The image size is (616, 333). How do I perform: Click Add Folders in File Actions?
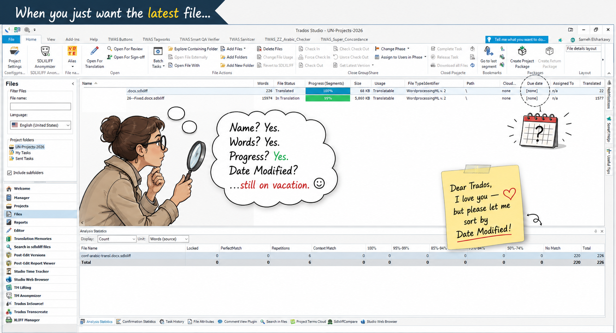tap(234, 57)
